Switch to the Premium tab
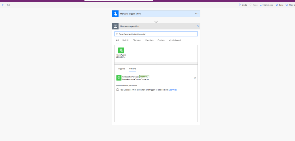The image size is (295, 141). [x=149, y=40]
